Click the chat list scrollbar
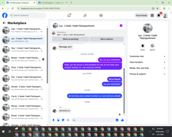The width and height of the screenshot is (172, 137). (47, 55)
